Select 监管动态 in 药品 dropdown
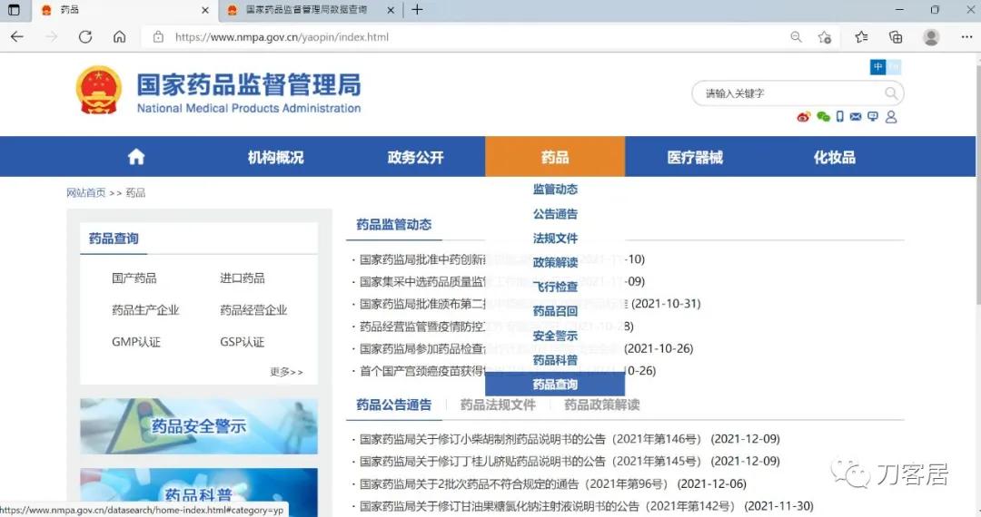This screenshot has width=981, height=517. (x=555, y=190)
